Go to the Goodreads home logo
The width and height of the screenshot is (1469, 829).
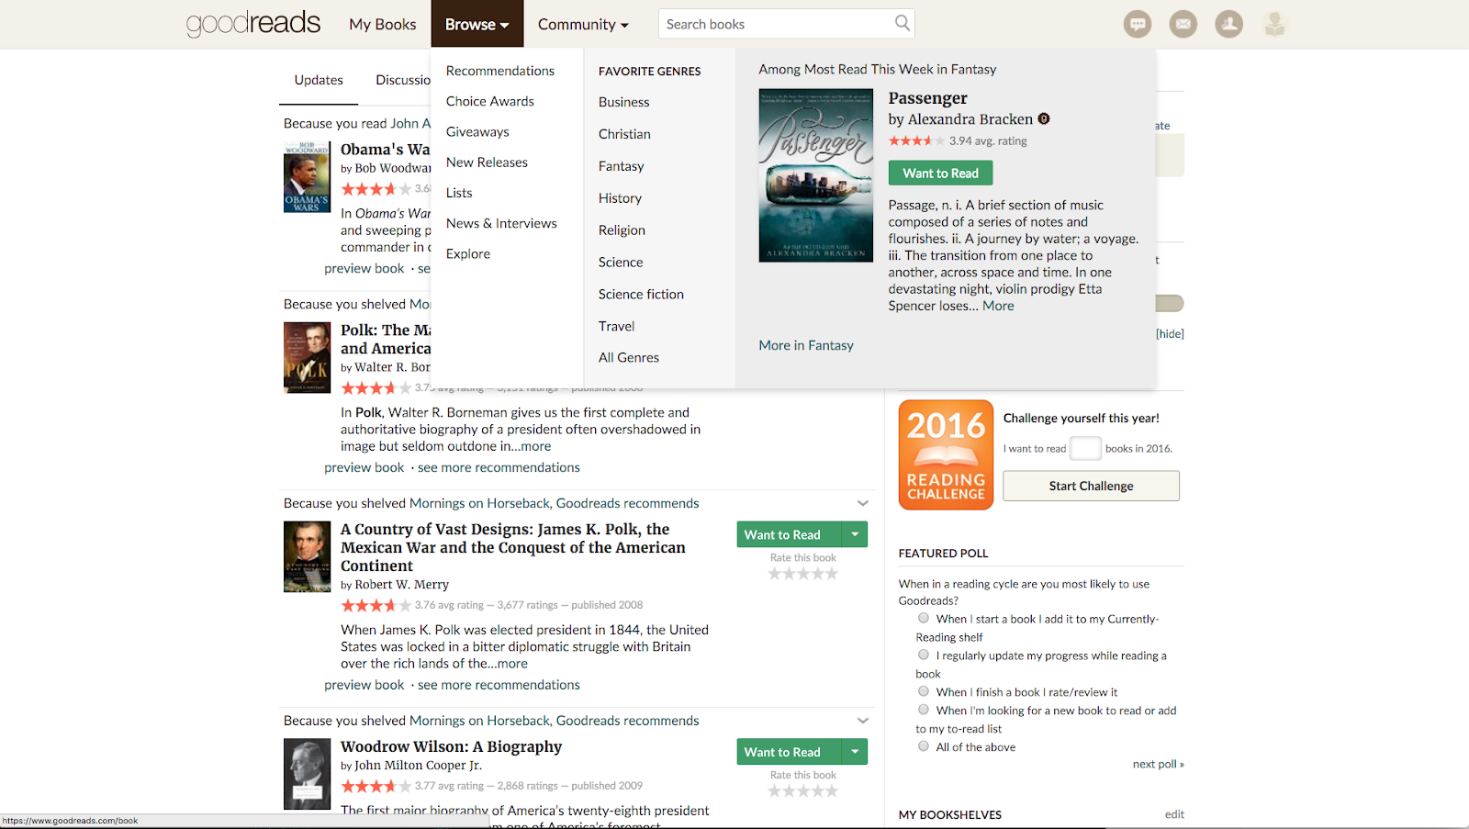pyautogui.click(x=253, y=23)
